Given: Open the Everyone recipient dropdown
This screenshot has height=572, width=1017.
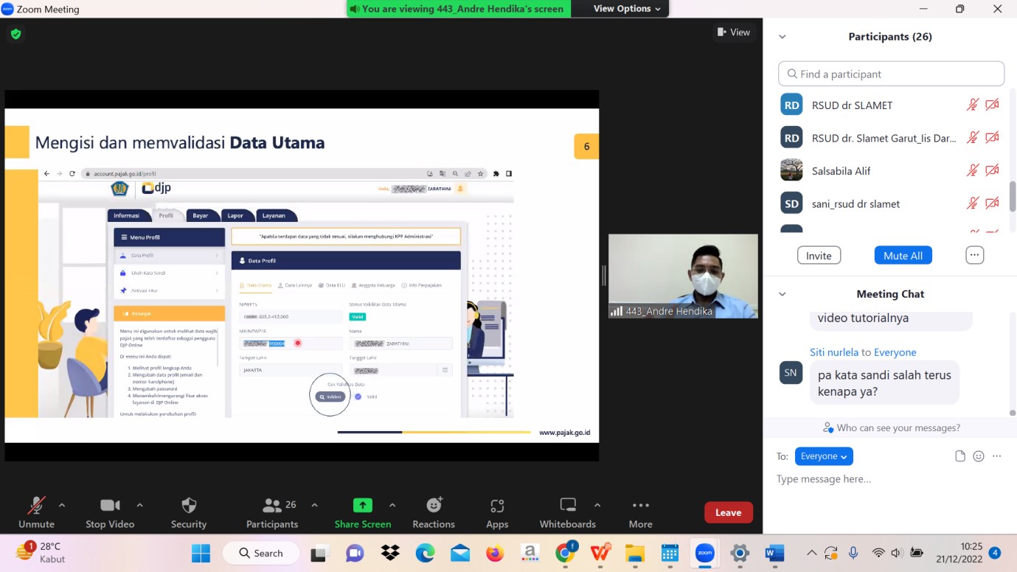Looking at the screenshot, I should (x=823, y=456).
